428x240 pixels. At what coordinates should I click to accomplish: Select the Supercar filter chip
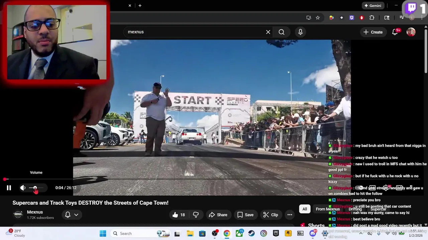(378, 209)
